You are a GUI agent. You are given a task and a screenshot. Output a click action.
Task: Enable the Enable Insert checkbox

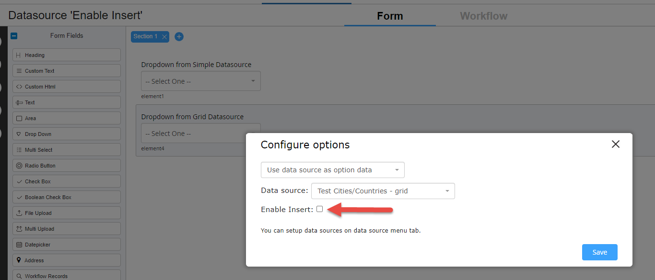coord(320,209)
